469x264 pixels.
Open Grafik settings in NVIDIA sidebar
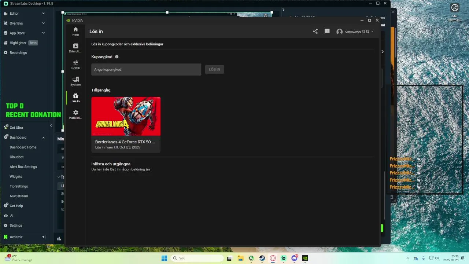point(75,65)
